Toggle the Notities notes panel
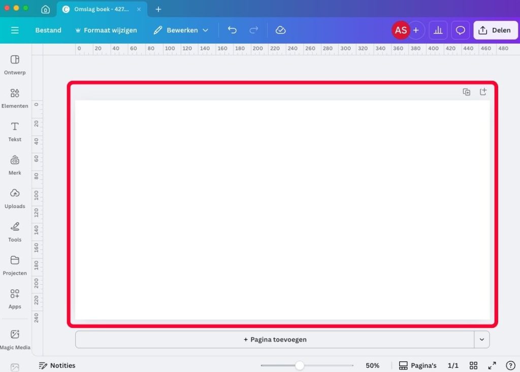This screenshot has height=372, width=520. coord(57,365)
